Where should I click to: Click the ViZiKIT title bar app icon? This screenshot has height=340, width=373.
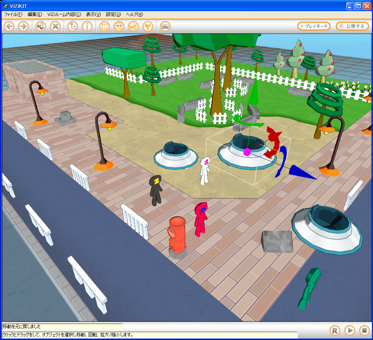[6, 6]
